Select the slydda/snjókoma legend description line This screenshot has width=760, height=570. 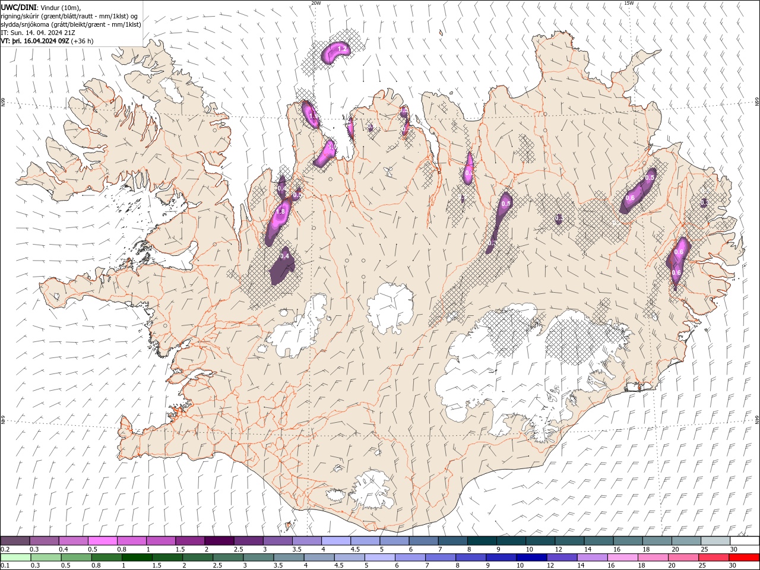click(x=71, y=24)
